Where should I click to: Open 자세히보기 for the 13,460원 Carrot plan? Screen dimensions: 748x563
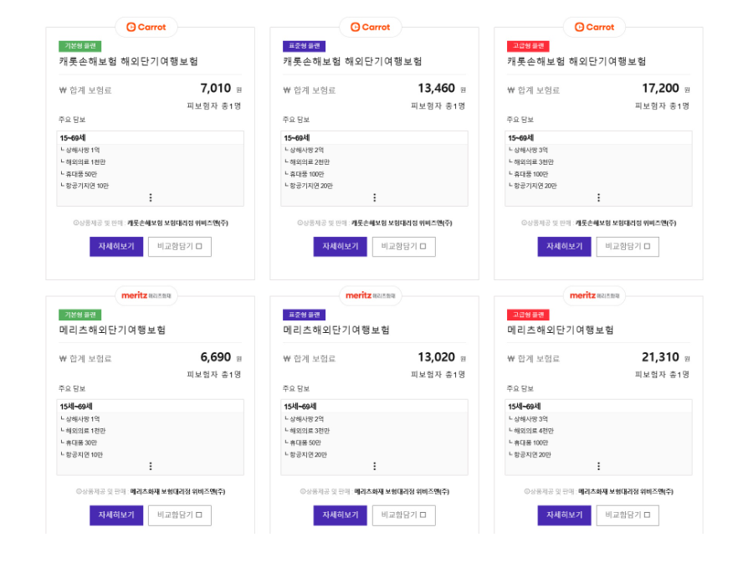340,247
